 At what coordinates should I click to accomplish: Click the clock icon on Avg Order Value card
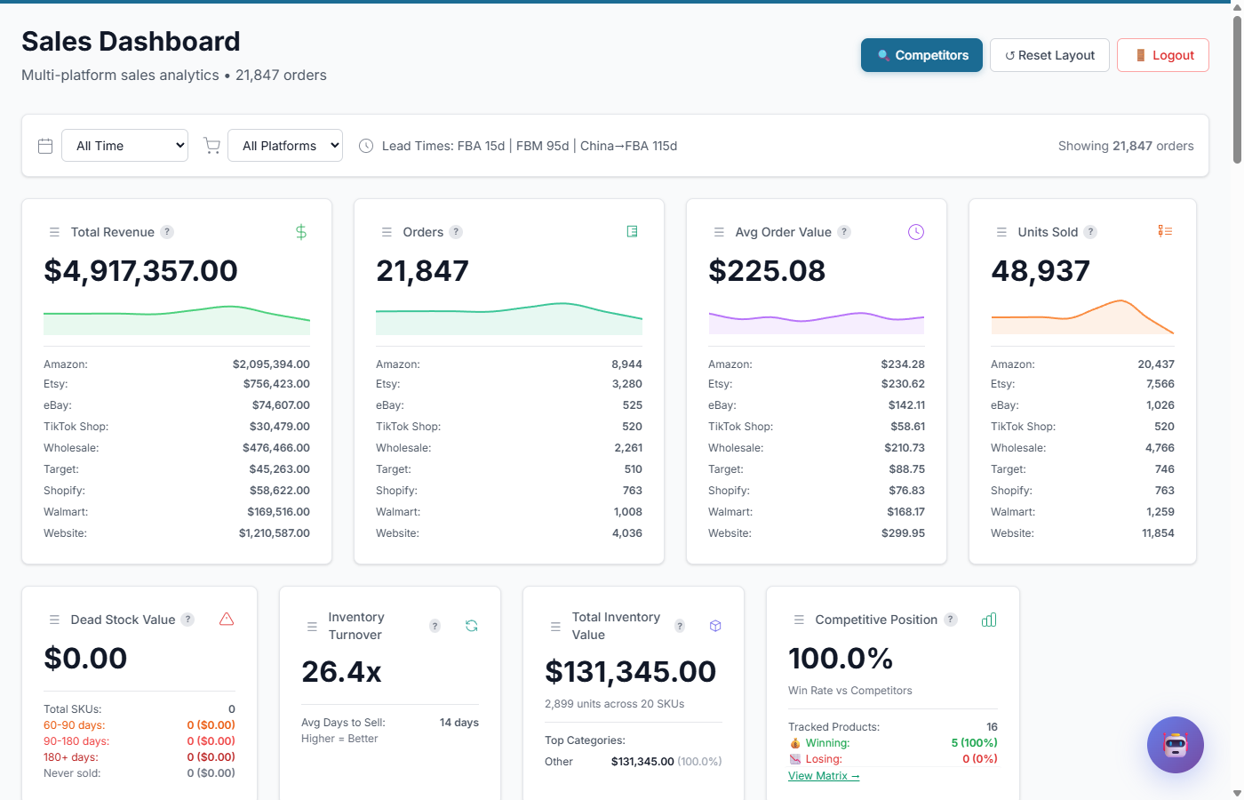point(915,231)
